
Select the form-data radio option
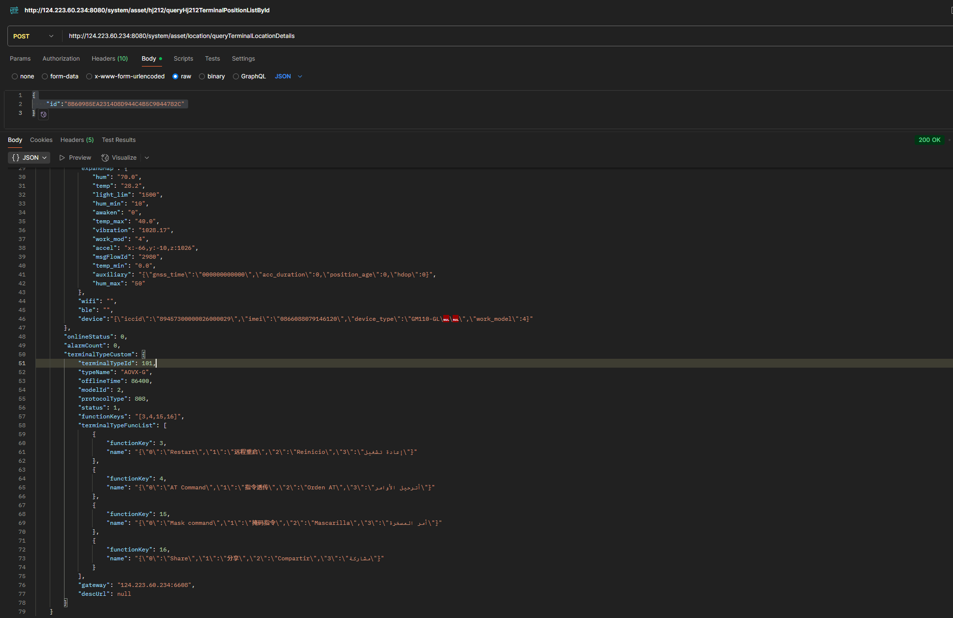(x=45, y=76)
